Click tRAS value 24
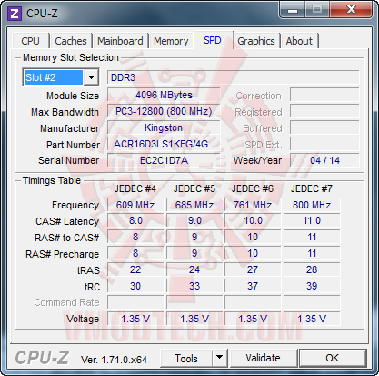This screenshot has height=376, width=379. click(194, 269)
